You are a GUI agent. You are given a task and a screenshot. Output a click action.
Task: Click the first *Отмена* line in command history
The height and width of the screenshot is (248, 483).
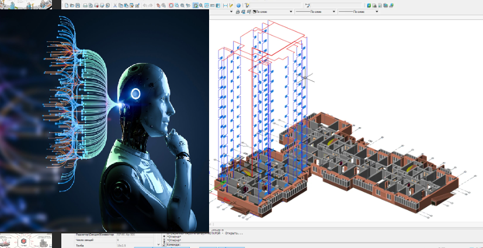[x=174, y=237]
